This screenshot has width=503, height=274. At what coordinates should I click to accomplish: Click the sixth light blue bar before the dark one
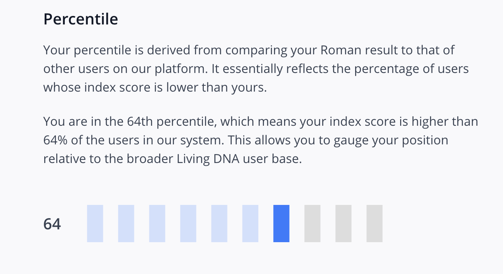[250, 224]
